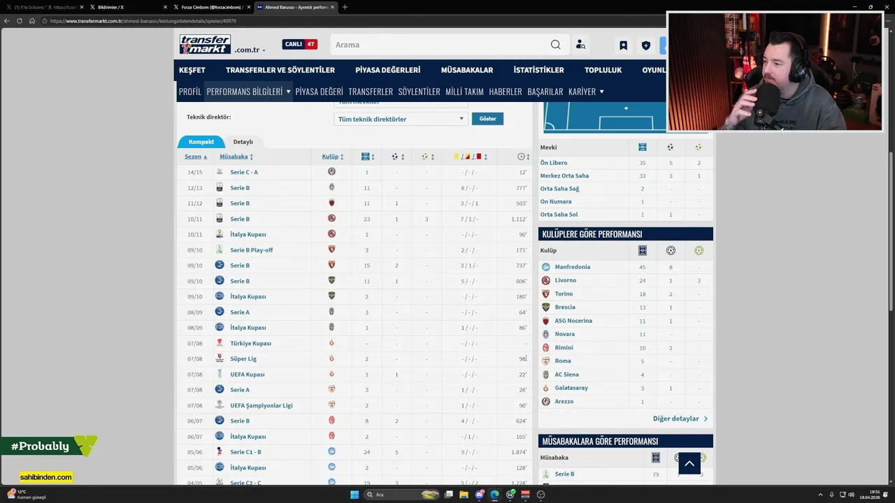Open the bookmark watchlist icon
The width and height of the screenshot is (895, 503).
623,45
